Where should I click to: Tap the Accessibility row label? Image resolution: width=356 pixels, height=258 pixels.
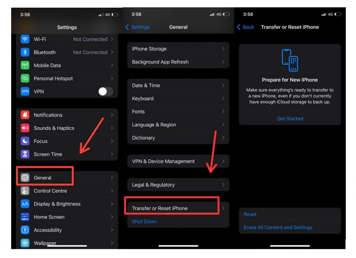tap(48, 230)
